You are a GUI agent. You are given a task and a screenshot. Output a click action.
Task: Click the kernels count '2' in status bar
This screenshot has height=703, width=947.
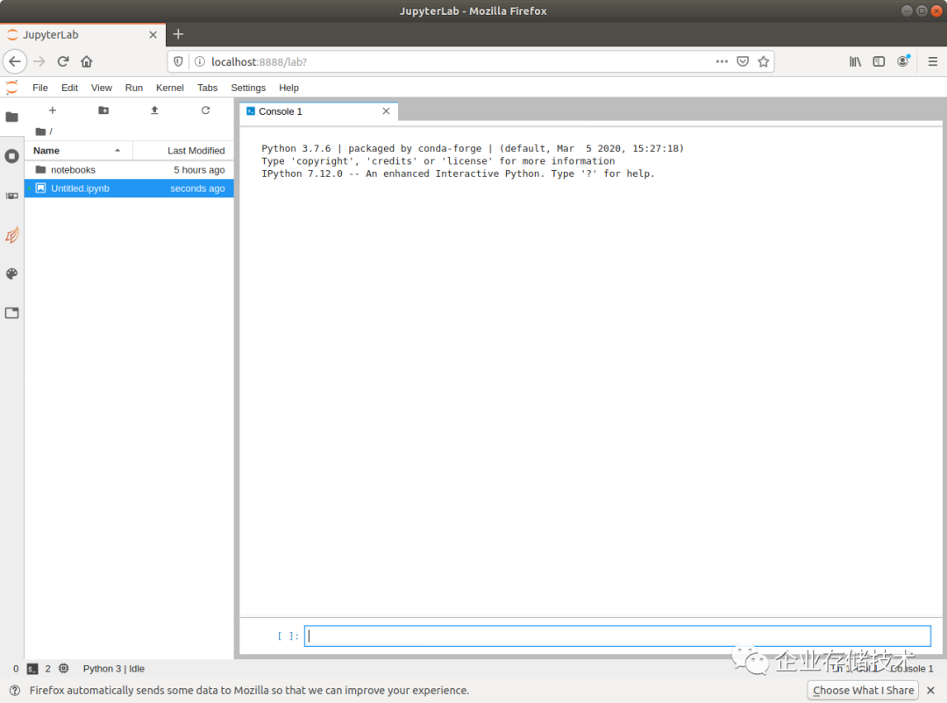pos(47,669)
